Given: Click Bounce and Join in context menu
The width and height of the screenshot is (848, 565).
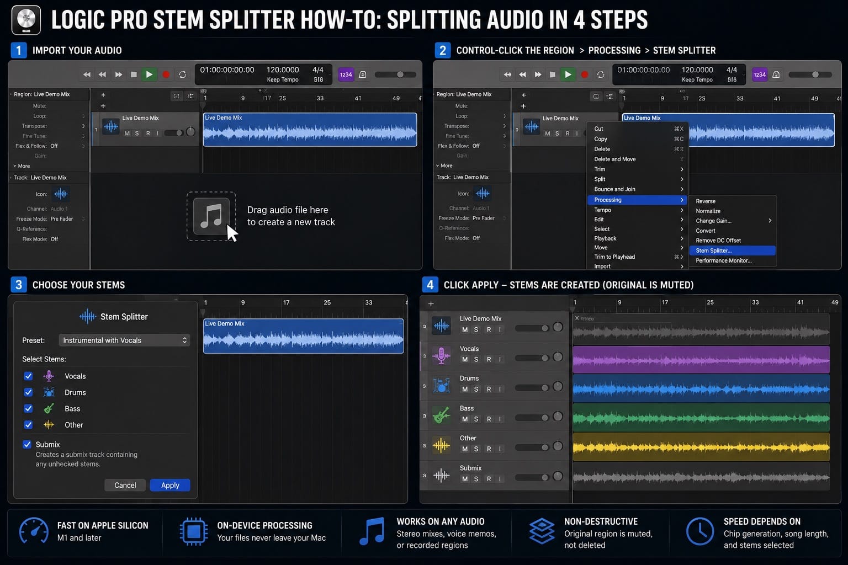Looking at the screenshot, I should pyautogui.click(x=638, y=189).
